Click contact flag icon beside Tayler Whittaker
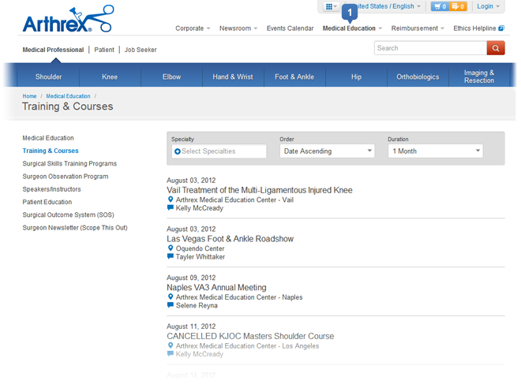Image resolution: width=521 pixels, height=388 pixels. click(x=171, y=256)
